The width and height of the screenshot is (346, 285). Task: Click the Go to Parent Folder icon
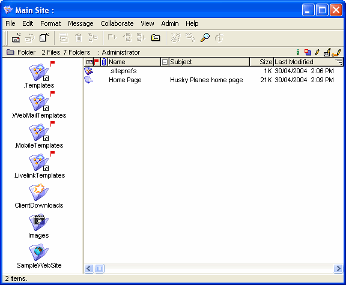[156, 38]
